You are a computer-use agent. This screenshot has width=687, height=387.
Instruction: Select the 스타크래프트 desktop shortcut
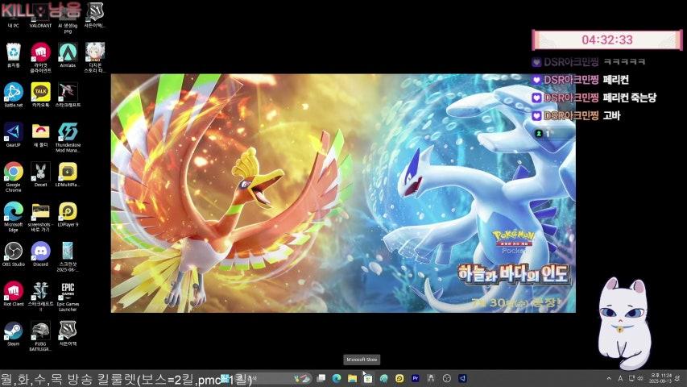pyautogui.click(x=68, y=95)
